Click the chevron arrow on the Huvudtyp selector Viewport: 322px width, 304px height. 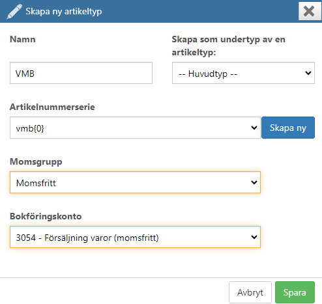coord(308,73)
